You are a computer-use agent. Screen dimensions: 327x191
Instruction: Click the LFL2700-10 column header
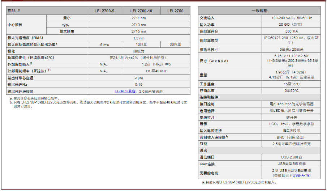[x=141, y=11]
